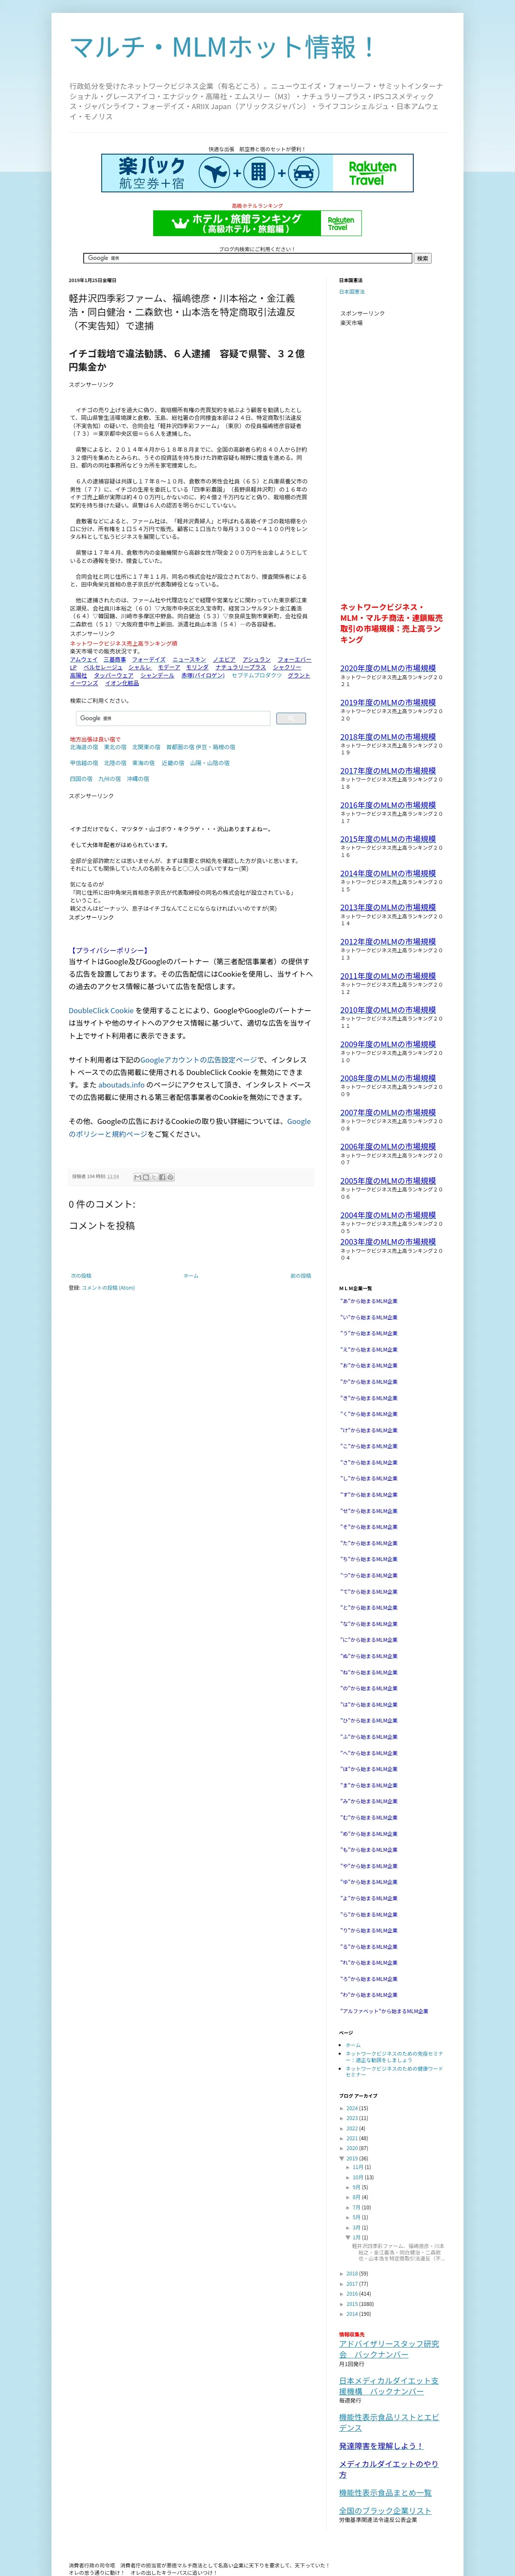Viewport: 515px width, 2576px height.
Task: Open the イオン化粧品 link
Action: click(x=122, y=683)
